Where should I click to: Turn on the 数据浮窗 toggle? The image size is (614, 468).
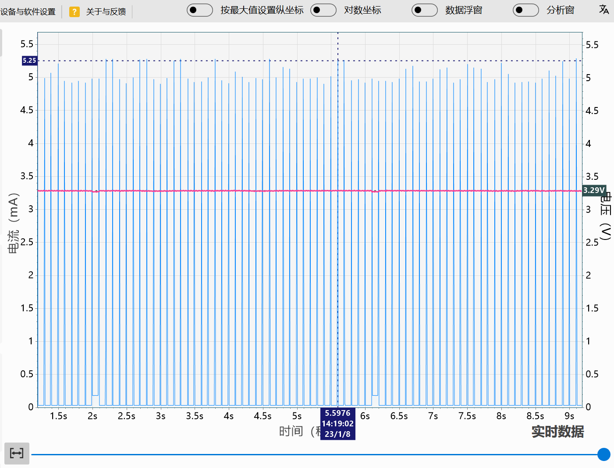(424, 10)
